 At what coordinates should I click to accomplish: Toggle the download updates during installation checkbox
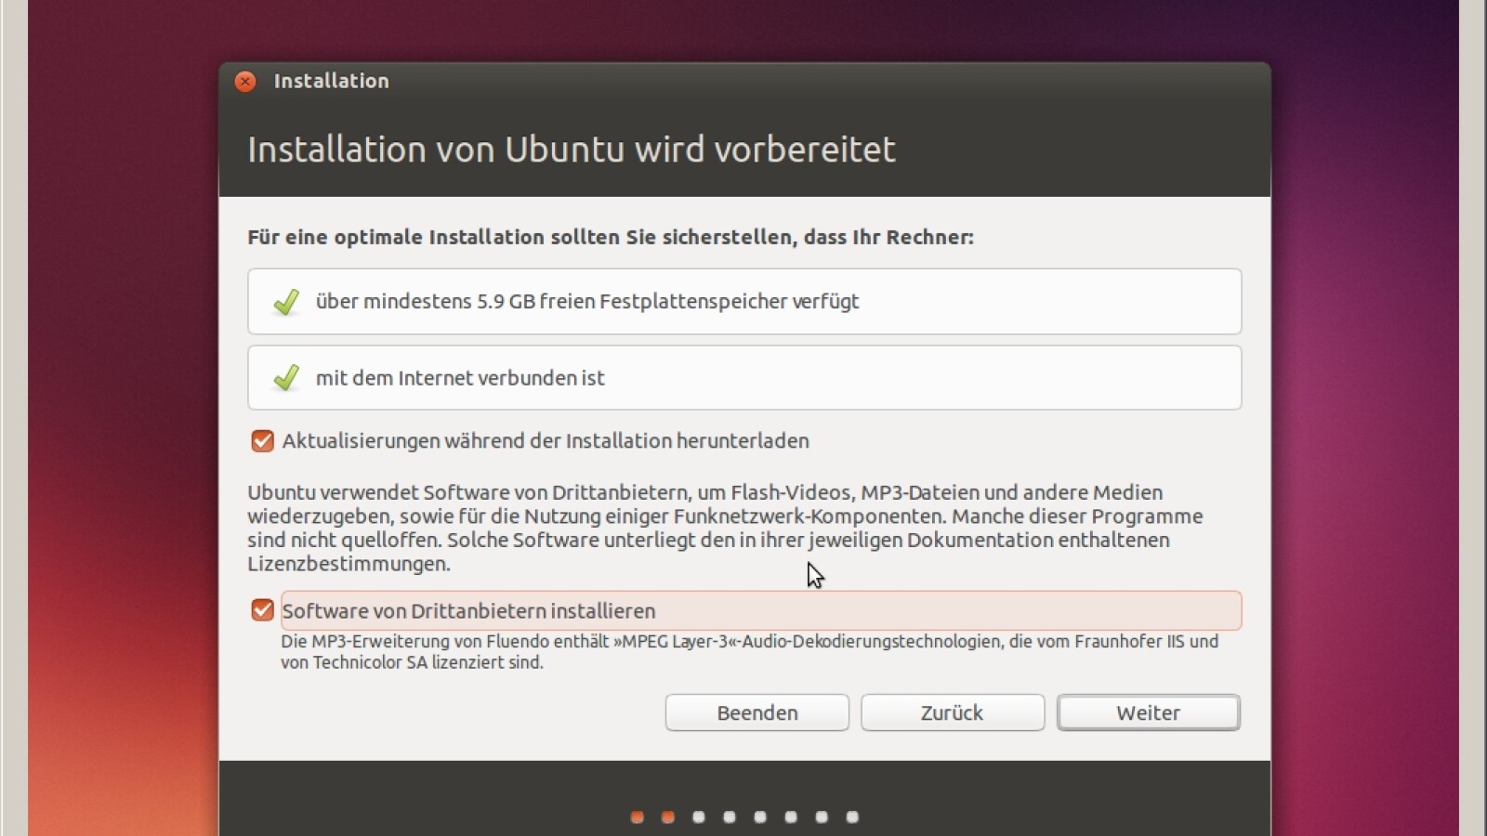[x=262, y=441]
